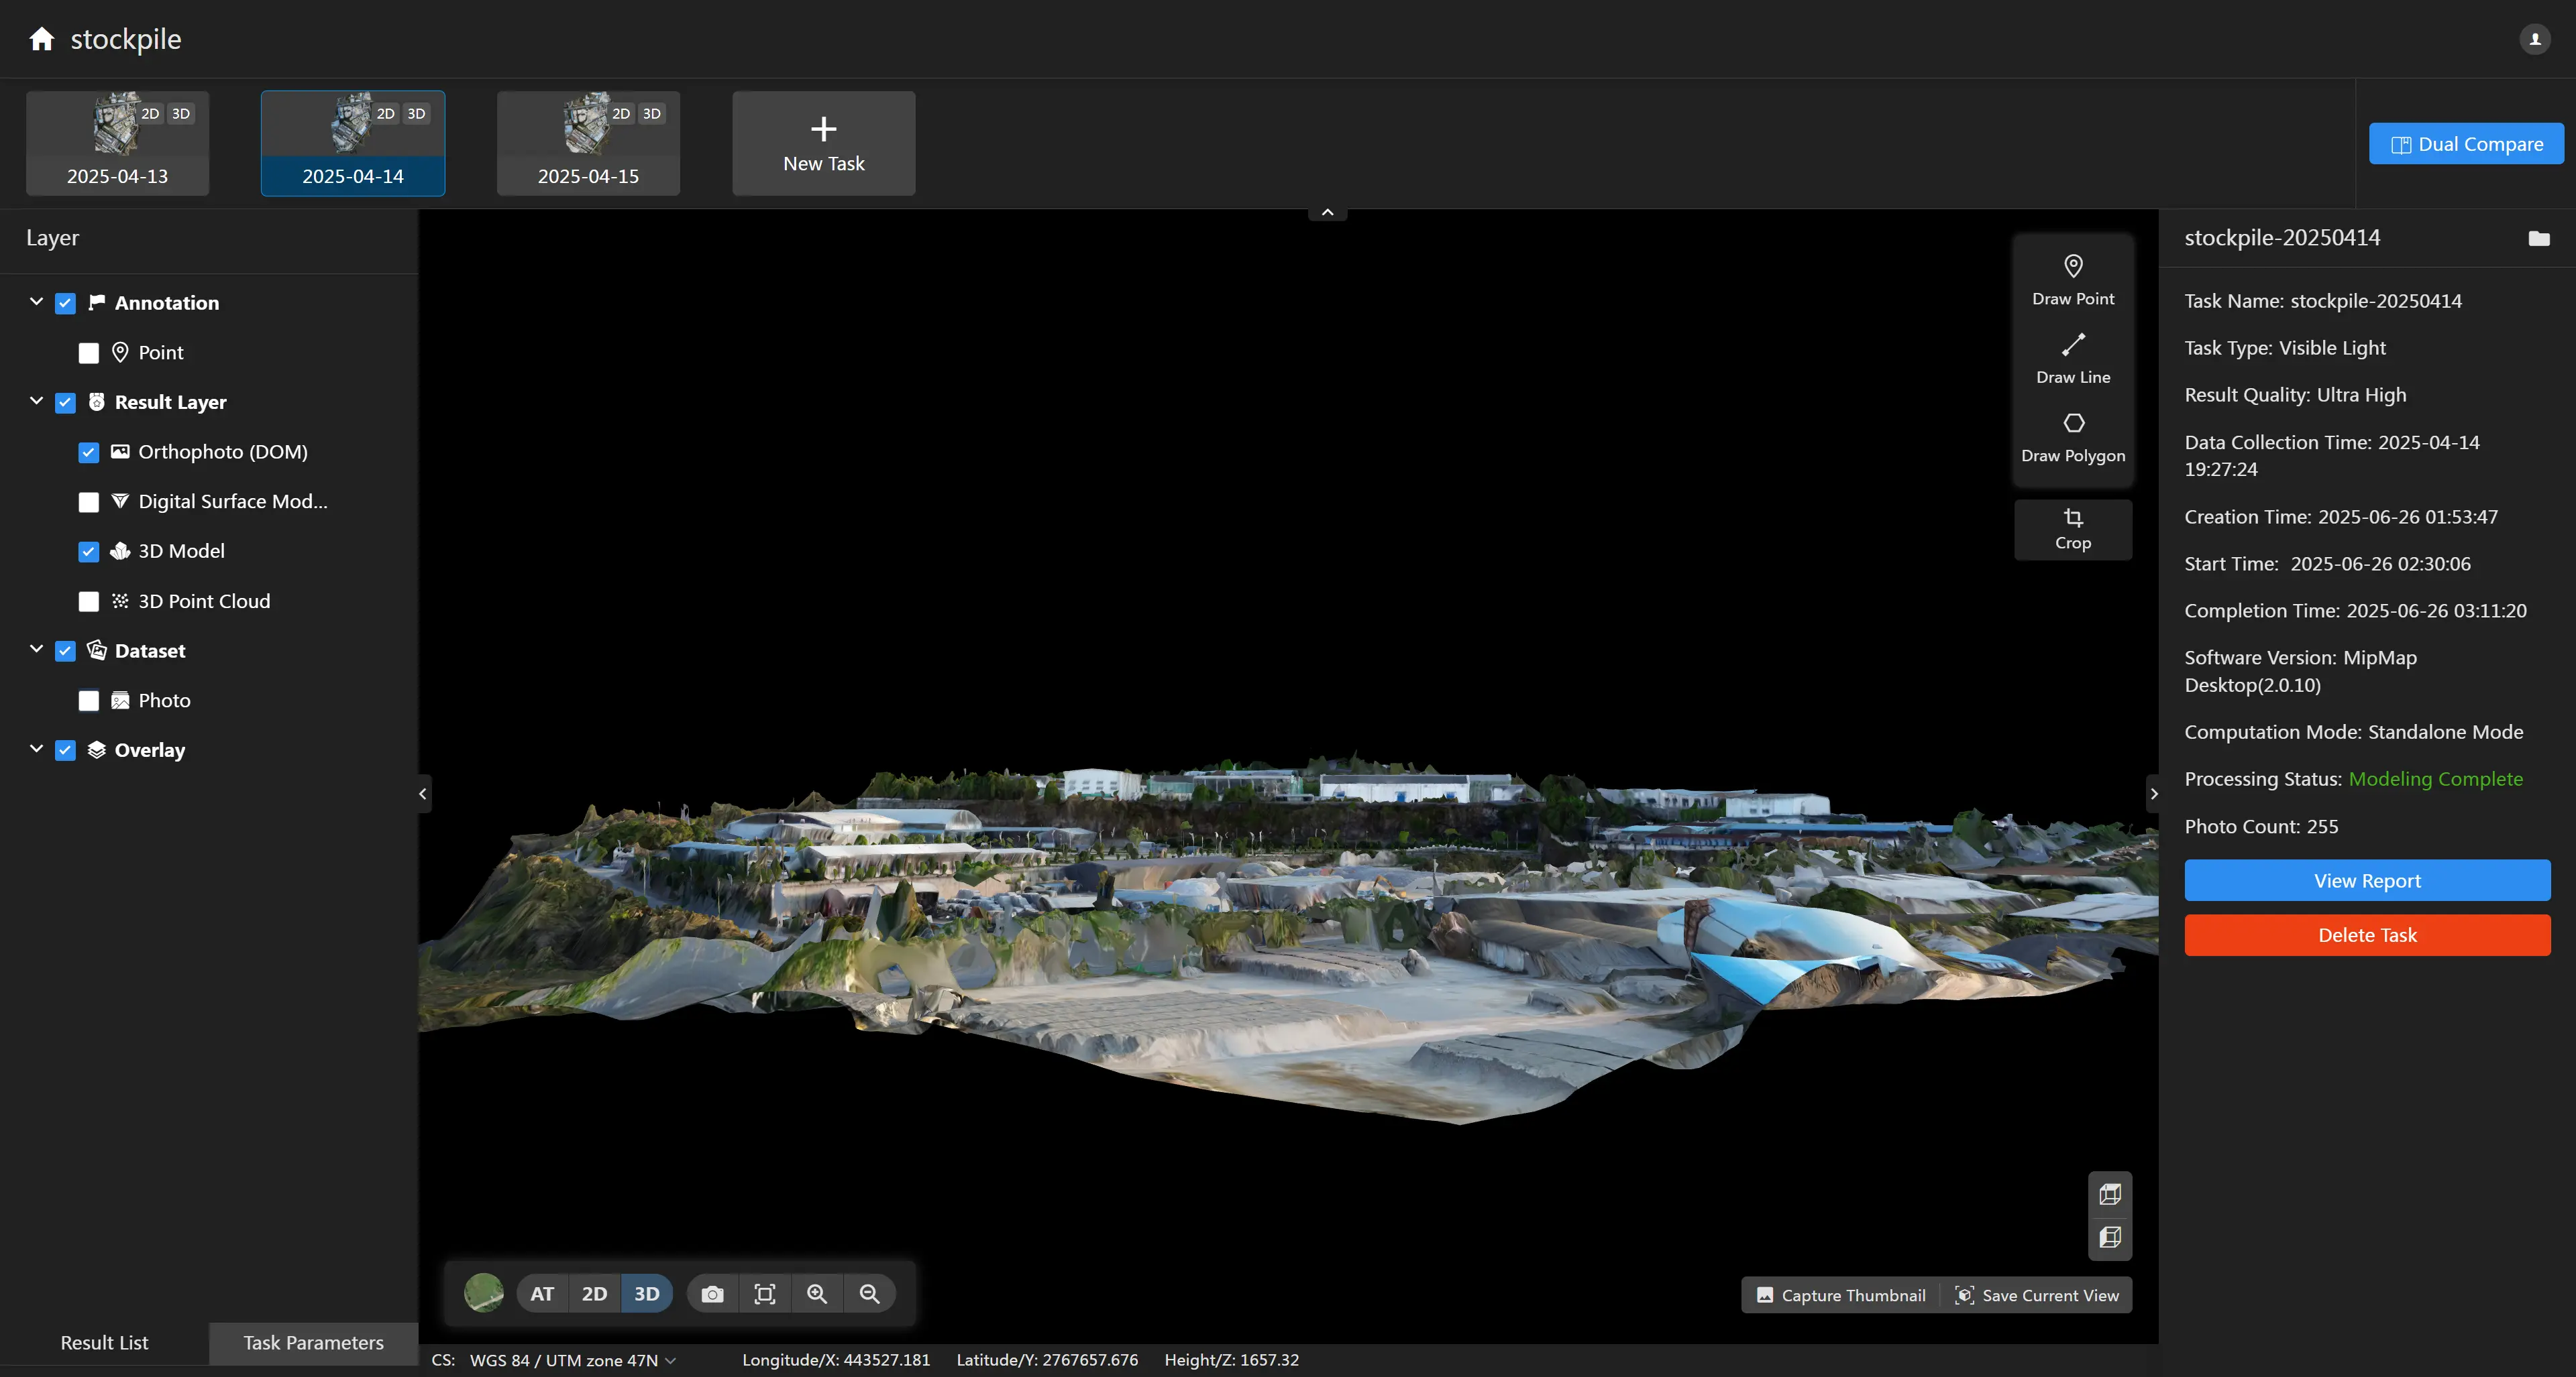Click the zoom out magnifier
This screenshot has height=1377, width=2576.
pyautogui.click(x=869, y=1294)
